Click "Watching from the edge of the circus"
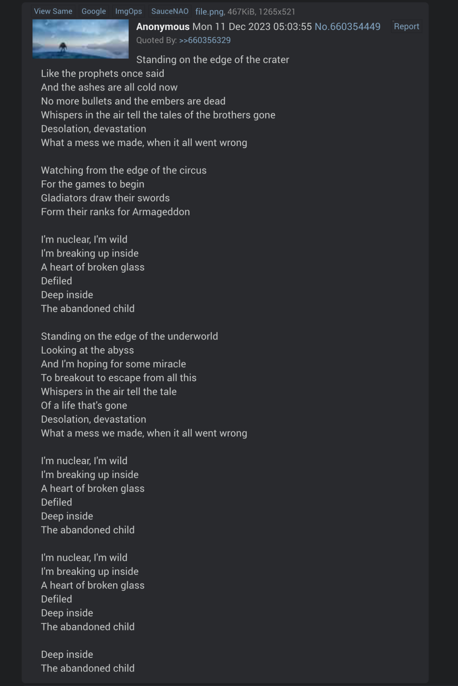458x686 pixels. point(123,170)
